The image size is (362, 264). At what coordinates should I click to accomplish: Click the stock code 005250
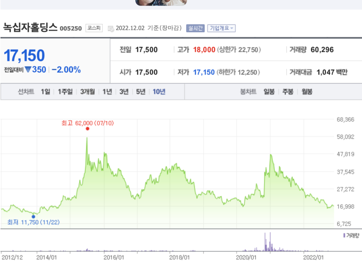point(71,29)
